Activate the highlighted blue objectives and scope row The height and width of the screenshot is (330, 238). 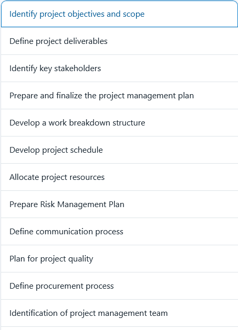click(119, 14)
